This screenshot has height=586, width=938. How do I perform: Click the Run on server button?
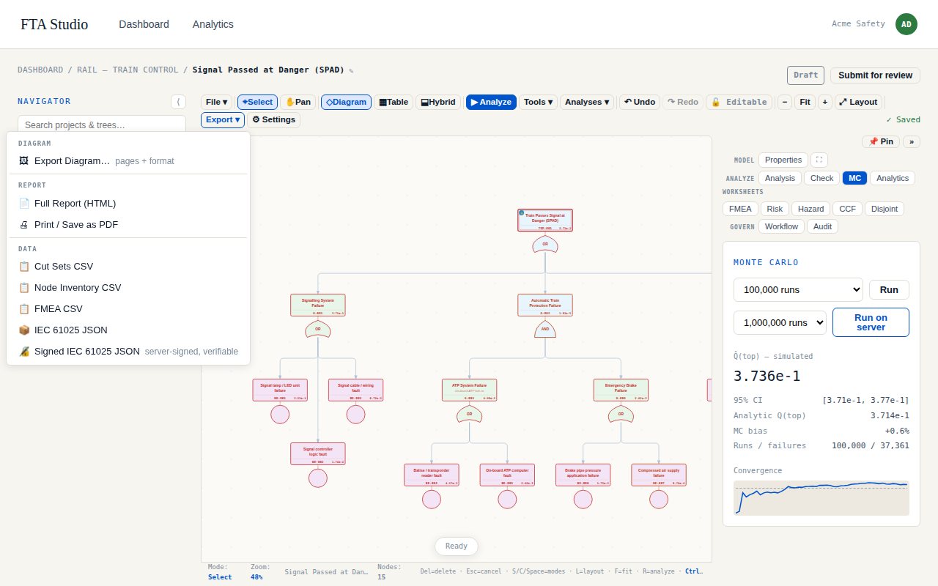tap(871, 322)
